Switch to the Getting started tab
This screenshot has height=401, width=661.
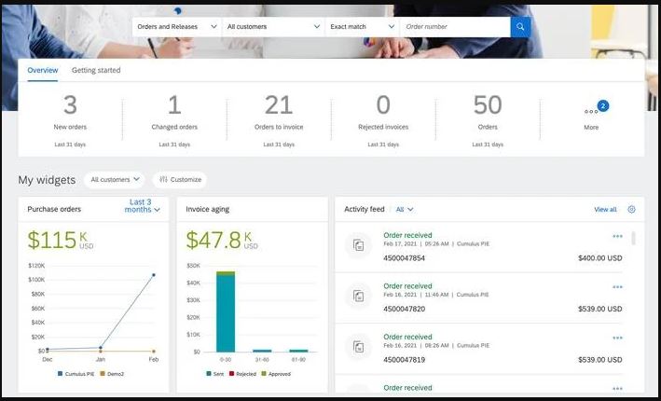click(96, 70)
